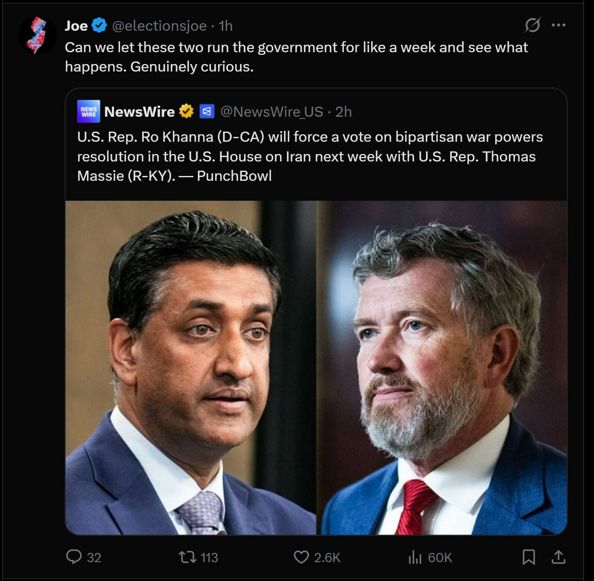Click the quoted tweet text about Iran resolution
This screenshot has height=581, width=594.
tap(310, 156)
